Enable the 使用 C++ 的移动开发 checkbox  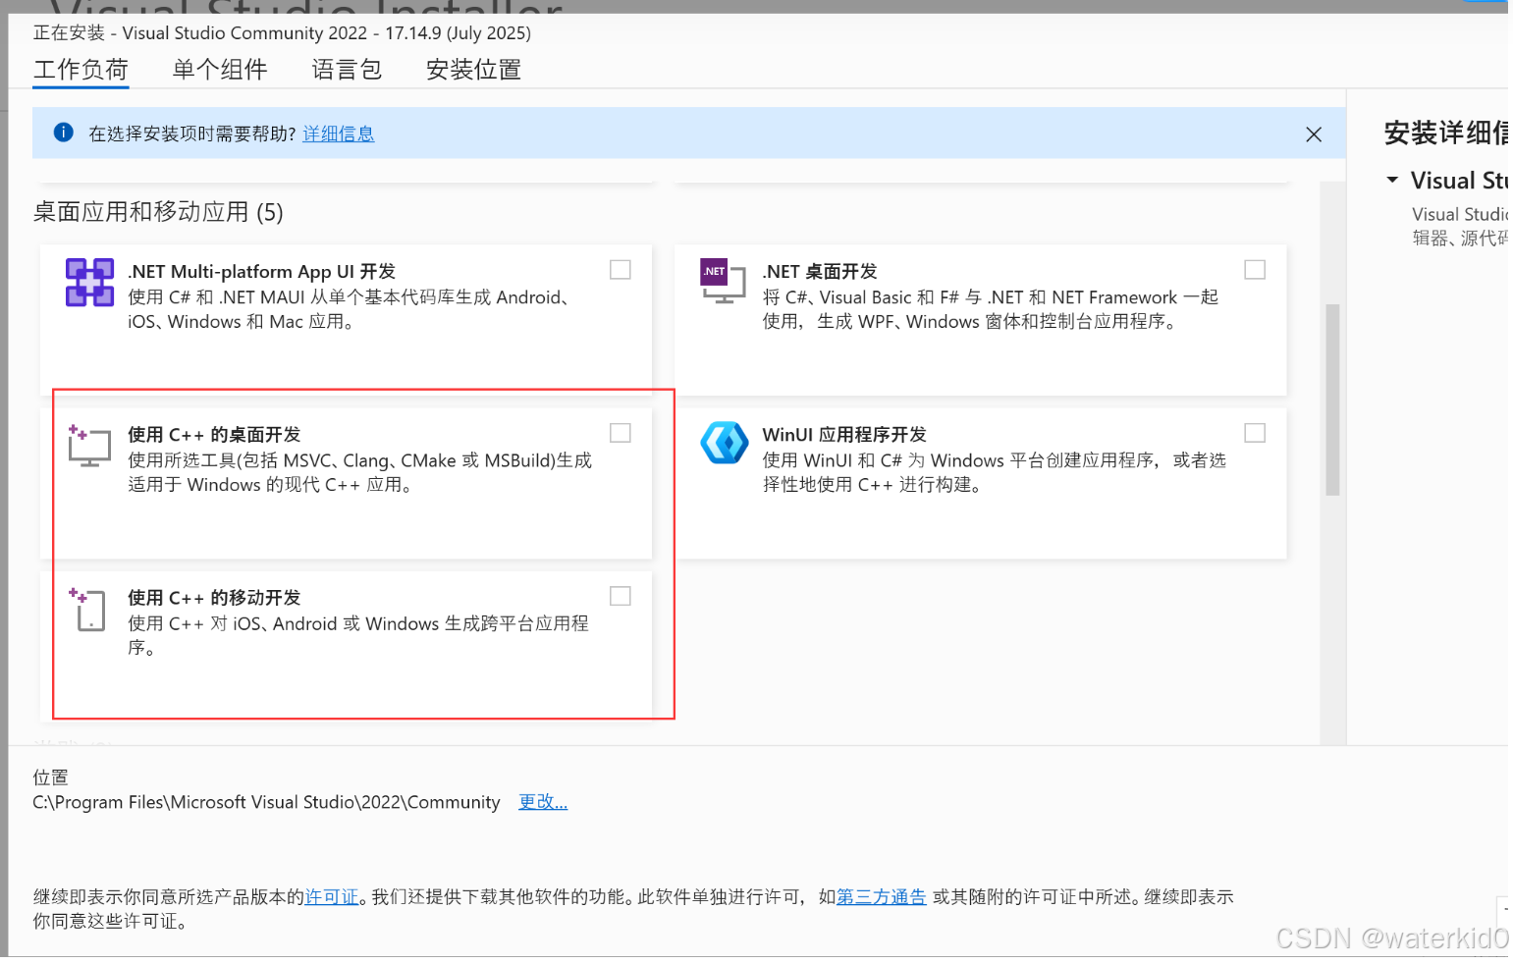point(621,596)
